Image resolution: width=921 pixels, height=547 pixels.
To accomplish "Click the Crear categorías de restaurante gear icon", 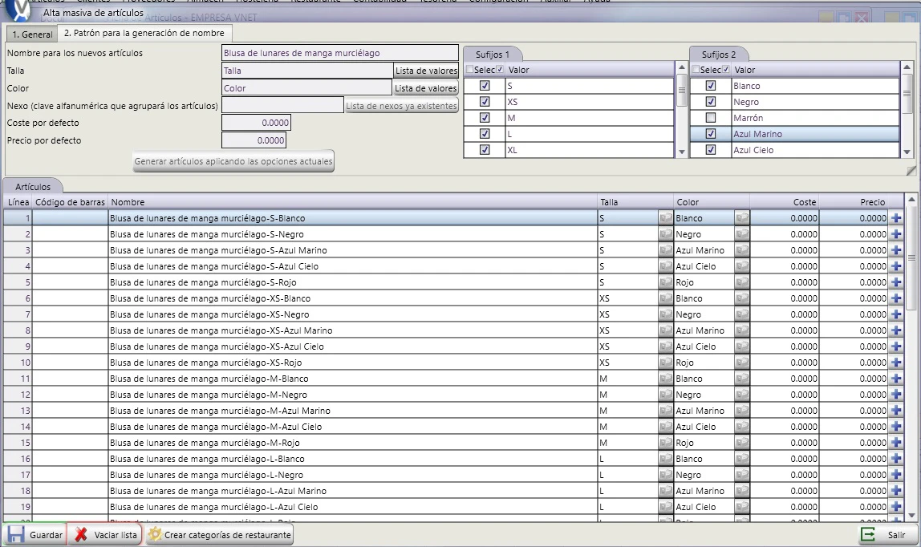I will (155, 535).
